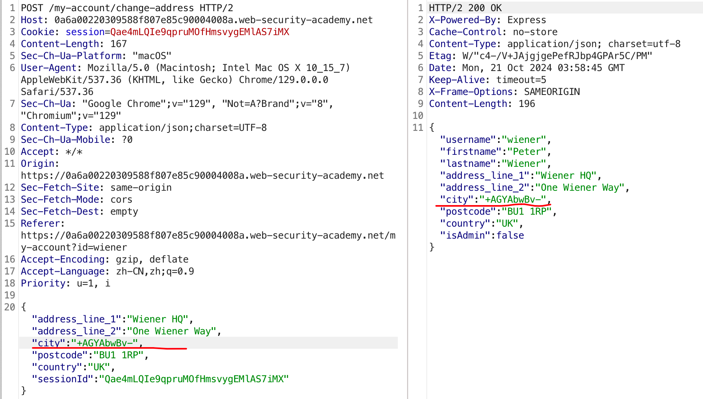Click the X-Powered-By Express response header
The width and height of the screenshot is (703, 399).
click(x=487, y=20)
